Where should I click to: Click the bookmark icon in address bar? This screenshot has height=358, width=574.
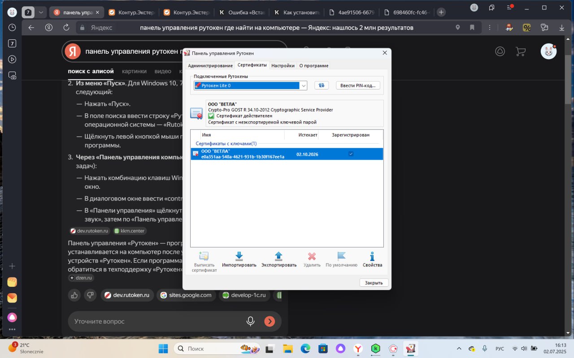(472, 27)
